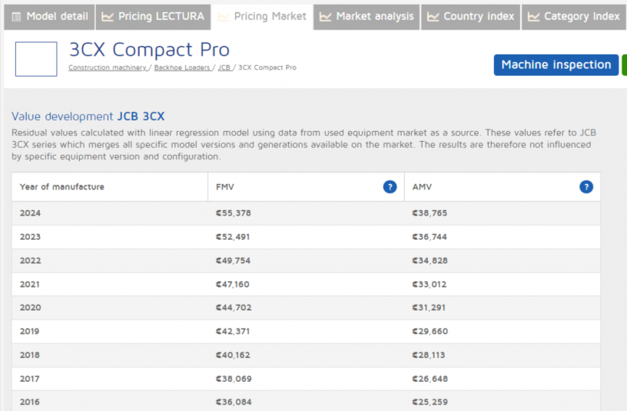Click the AMV help question mark icon
The image size is (627, 411).
(586, 187)
